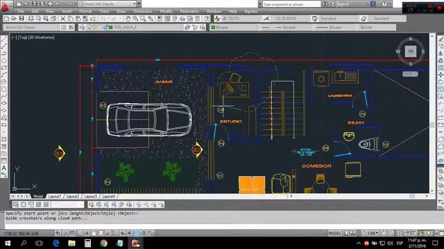
Task: Open the Draw menu
Action: (x=121, y=11)
